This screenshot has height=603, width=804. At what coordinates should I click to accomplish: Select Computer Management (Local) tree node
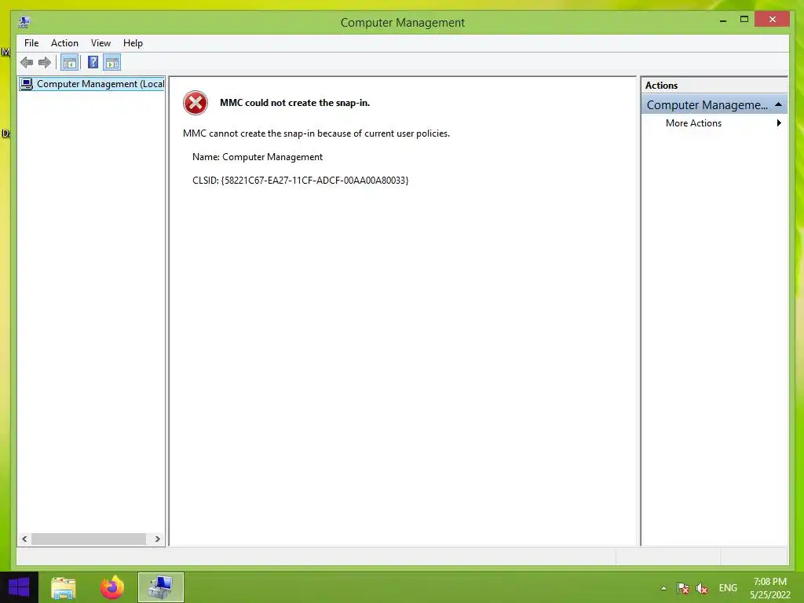tap(92, 83)
